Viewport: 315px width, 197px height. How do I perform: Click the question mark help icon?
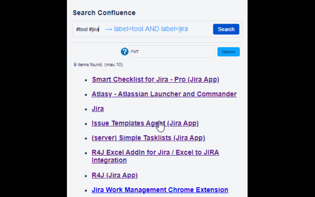click(125, 52)
